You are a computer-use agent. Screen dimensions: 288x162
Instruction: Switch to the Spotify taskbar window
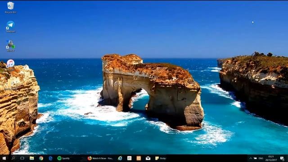[x=63, y=158]
